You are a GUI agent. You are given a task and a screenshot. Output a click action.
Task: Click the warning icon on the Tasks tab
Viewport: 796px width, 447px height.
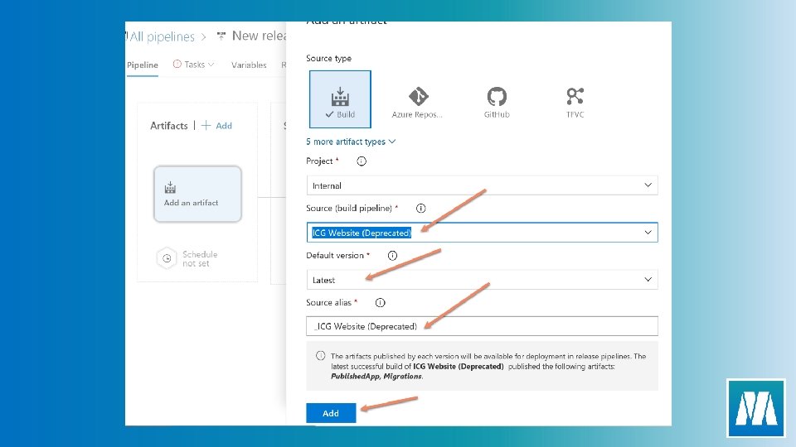click(x=177, y=64)
